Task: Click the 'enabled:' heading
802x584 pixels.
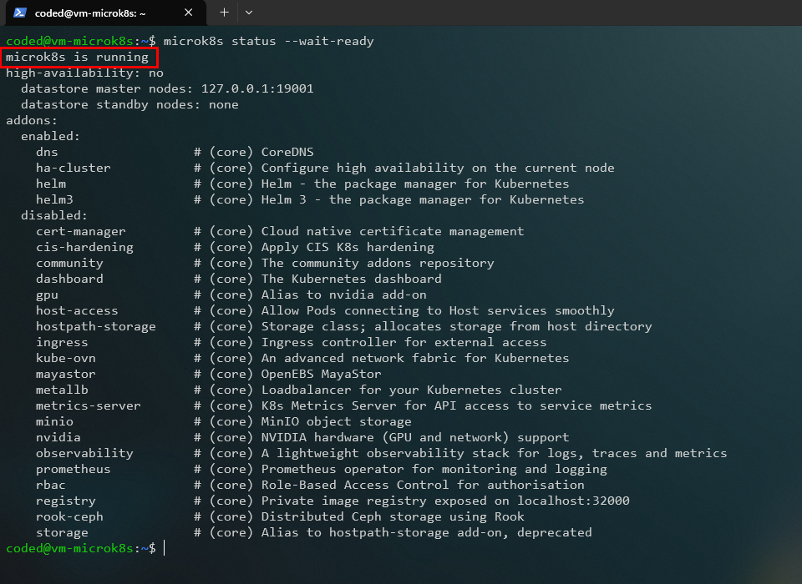Action: [x=50, y=136]
